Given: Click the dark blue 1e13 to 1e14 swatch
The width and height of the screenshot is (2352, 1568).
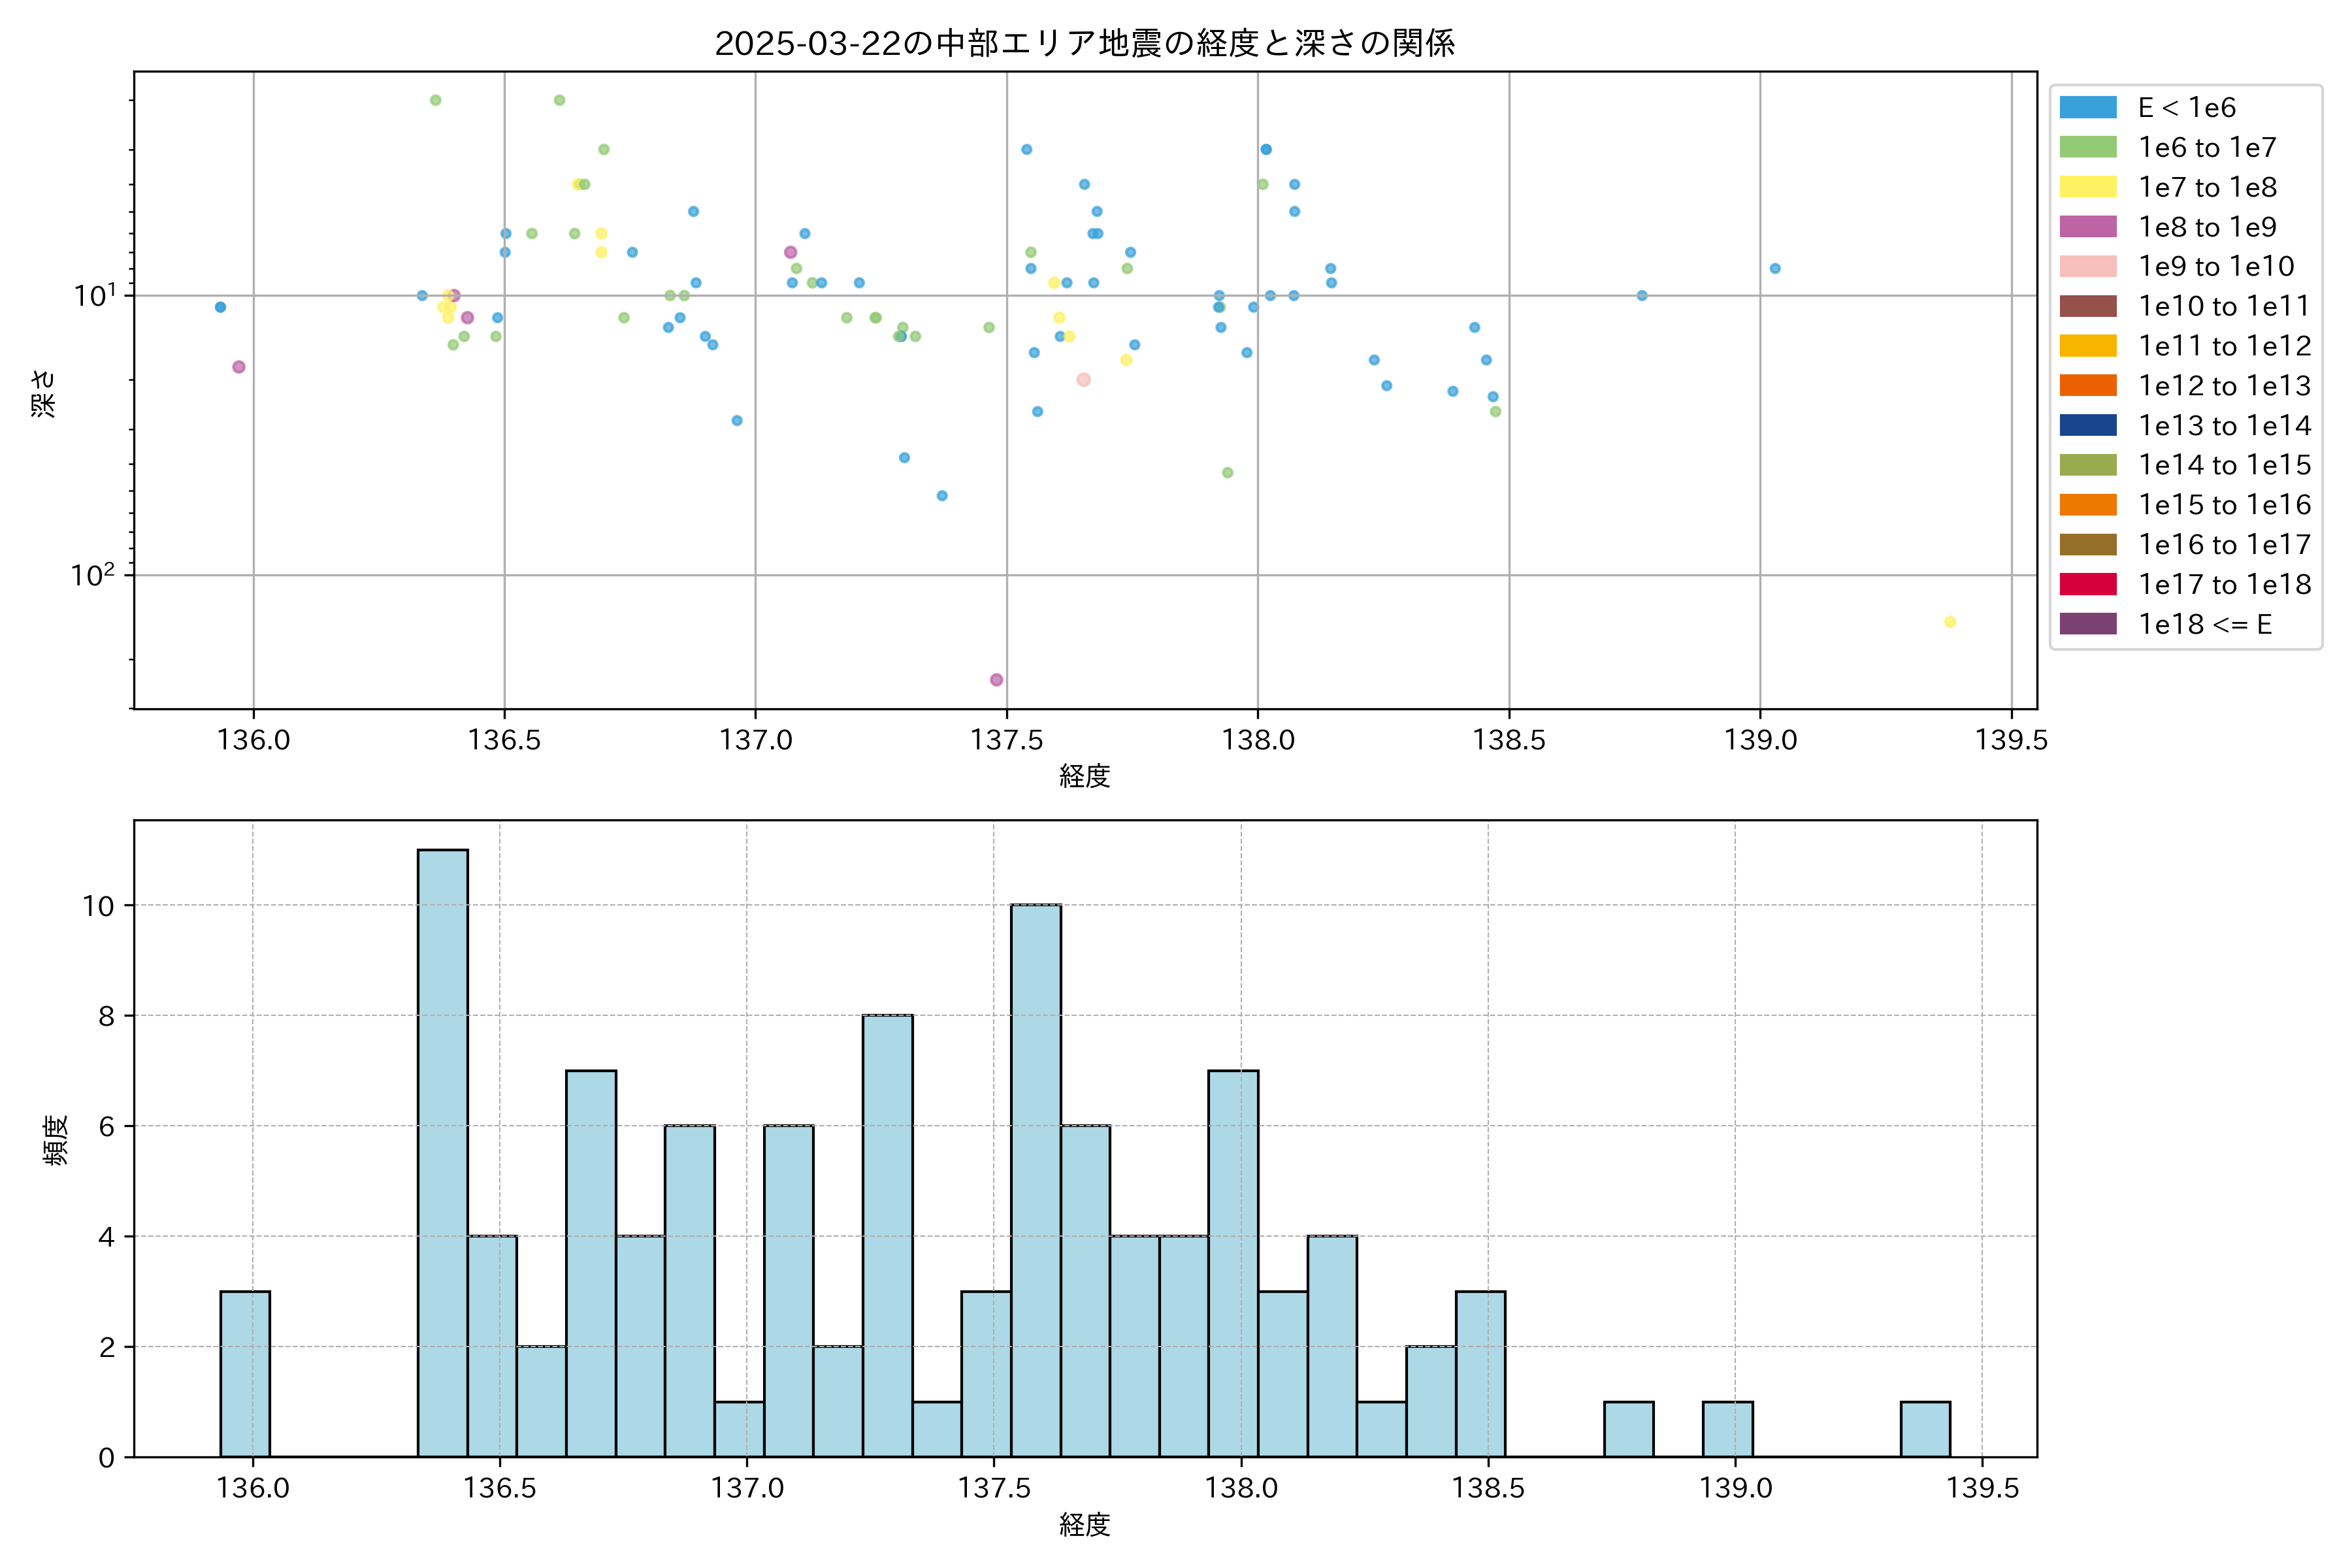Looking at the screenshot, I should tap(2087, 425).
